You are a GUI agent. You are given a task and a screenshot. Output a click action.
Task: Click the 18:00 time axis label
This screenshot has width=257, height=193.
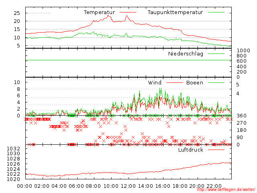tap(180, 186)
